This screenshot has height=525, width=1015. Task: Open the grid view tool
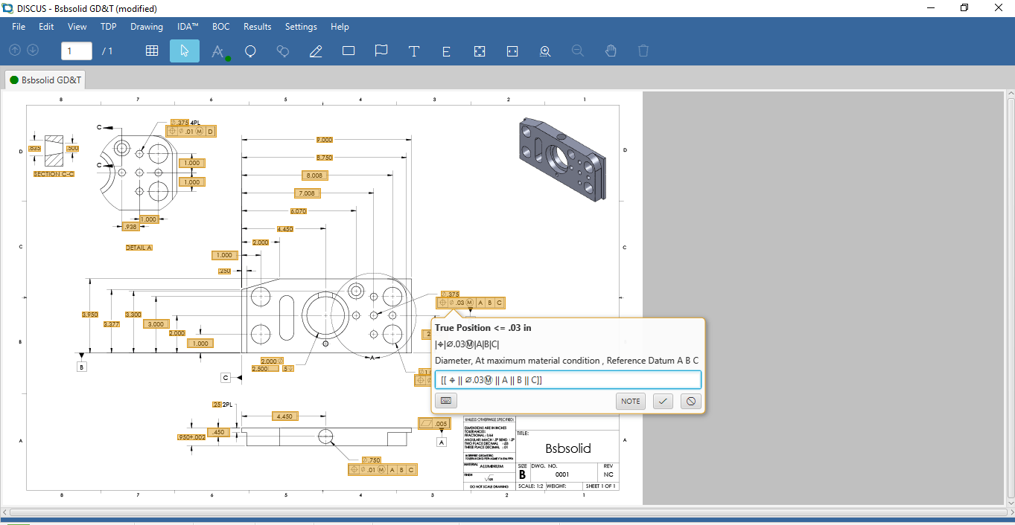[x=152, y=51]
